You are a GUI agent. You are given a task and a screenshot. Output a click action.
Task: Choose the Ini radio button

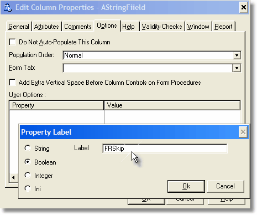pos(28,188)
